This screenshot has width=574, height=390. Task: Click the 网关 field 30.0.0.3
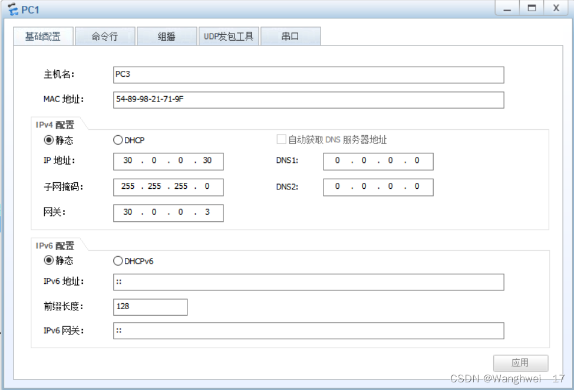(169, 213)
